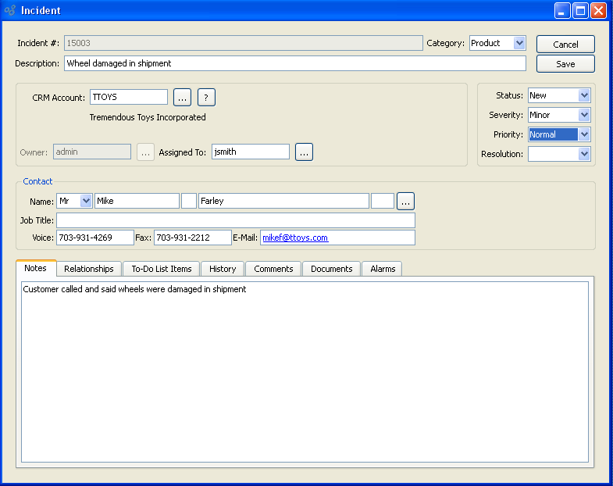Click the name suffix field after Farley
Image resolution: width=613 pixels, height=486 pixels.
[x=383, y=201]
